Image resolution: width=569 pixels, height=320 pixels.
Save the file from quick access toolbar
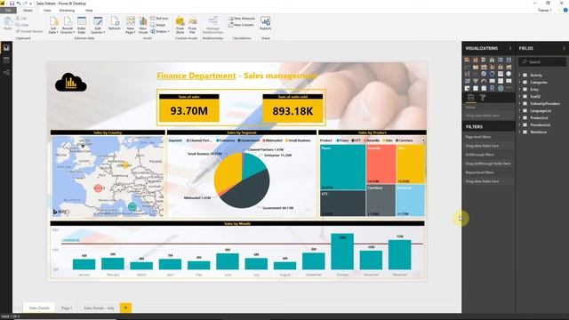12,4
